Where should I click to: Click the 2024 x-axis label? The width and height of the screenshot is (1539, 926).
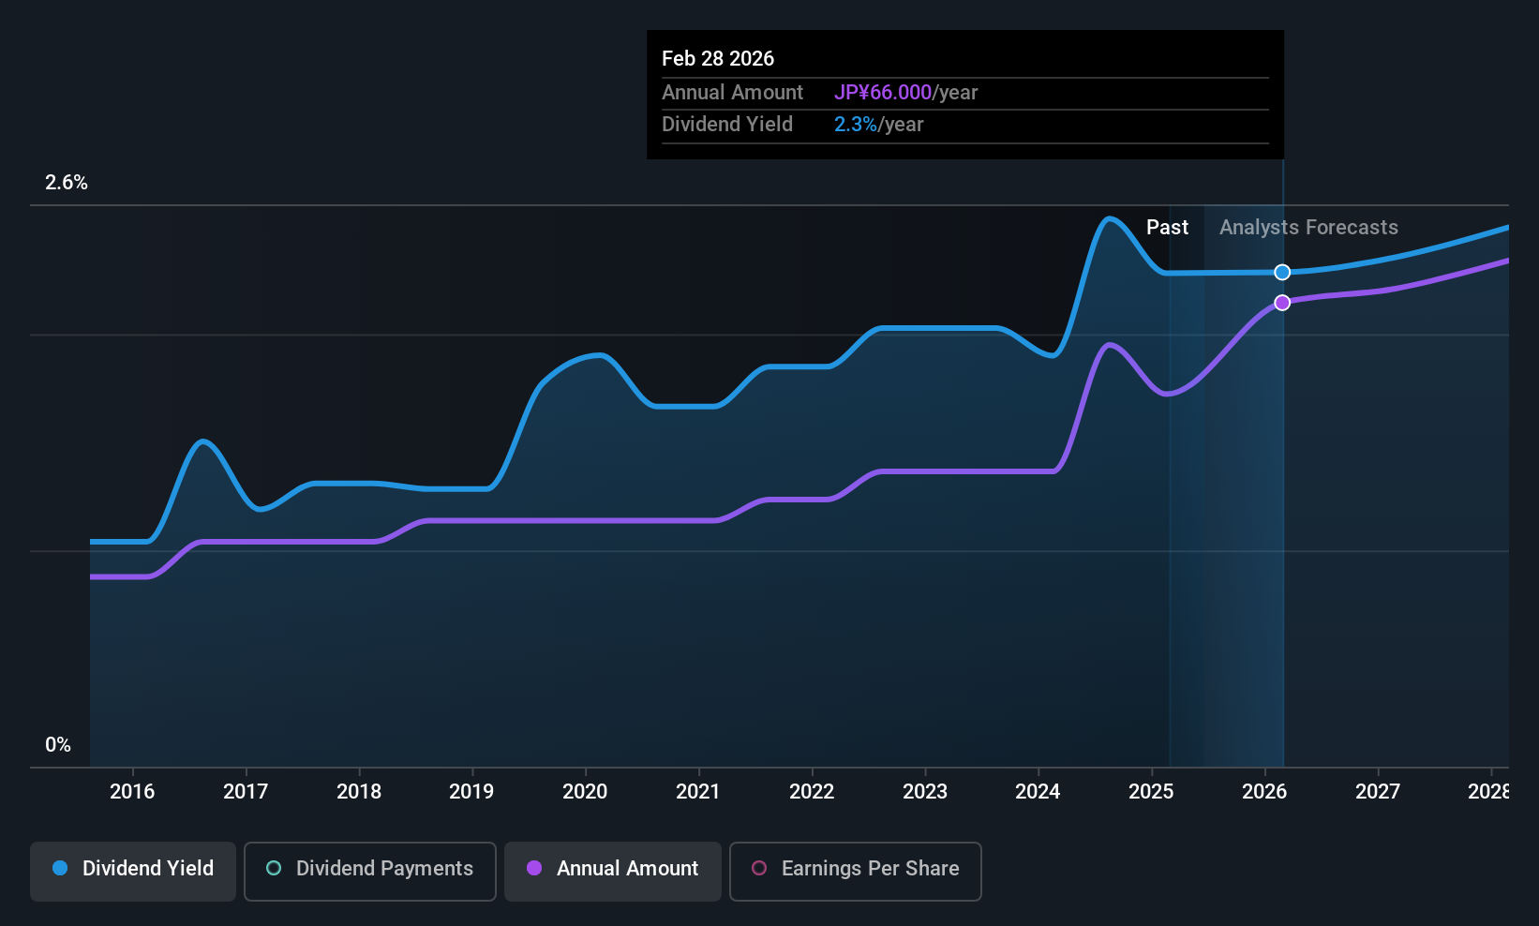pyautogui.click(x=1038, y=792)
